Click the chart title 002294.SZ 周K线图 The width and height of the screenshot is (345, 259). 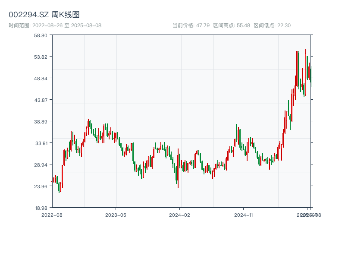pos(44,15)
